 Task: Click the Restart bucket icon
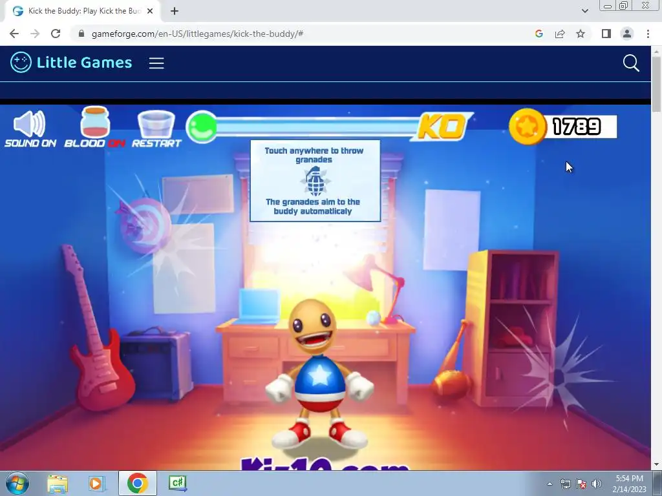(x=156, y=123)
